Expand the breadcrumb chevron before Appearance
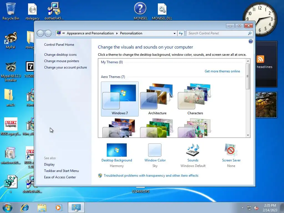Viewport: 284px width, 213px height. tap(64, 33)
